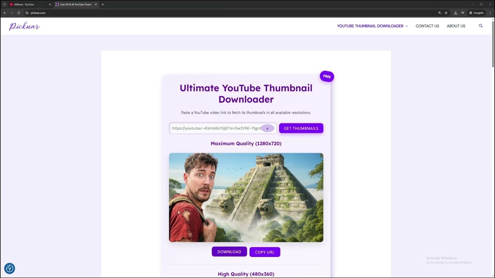495x278 pixels.
Task: Minimize the browser window
Action: pos(472,4)
